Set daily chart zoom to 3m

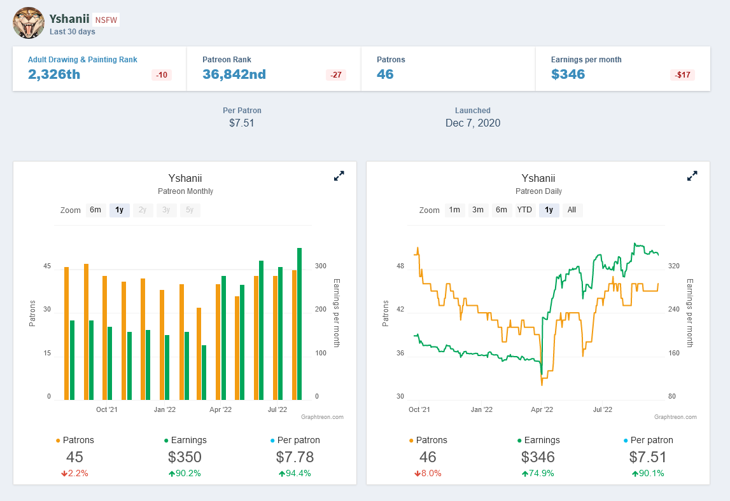pyautogui.click(x=478, y=210)
